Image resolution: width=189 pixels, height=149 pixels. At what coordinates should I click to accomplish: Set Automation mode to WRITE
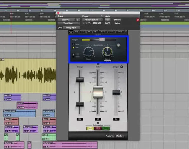pyautogui.click(x=98, y=128)
